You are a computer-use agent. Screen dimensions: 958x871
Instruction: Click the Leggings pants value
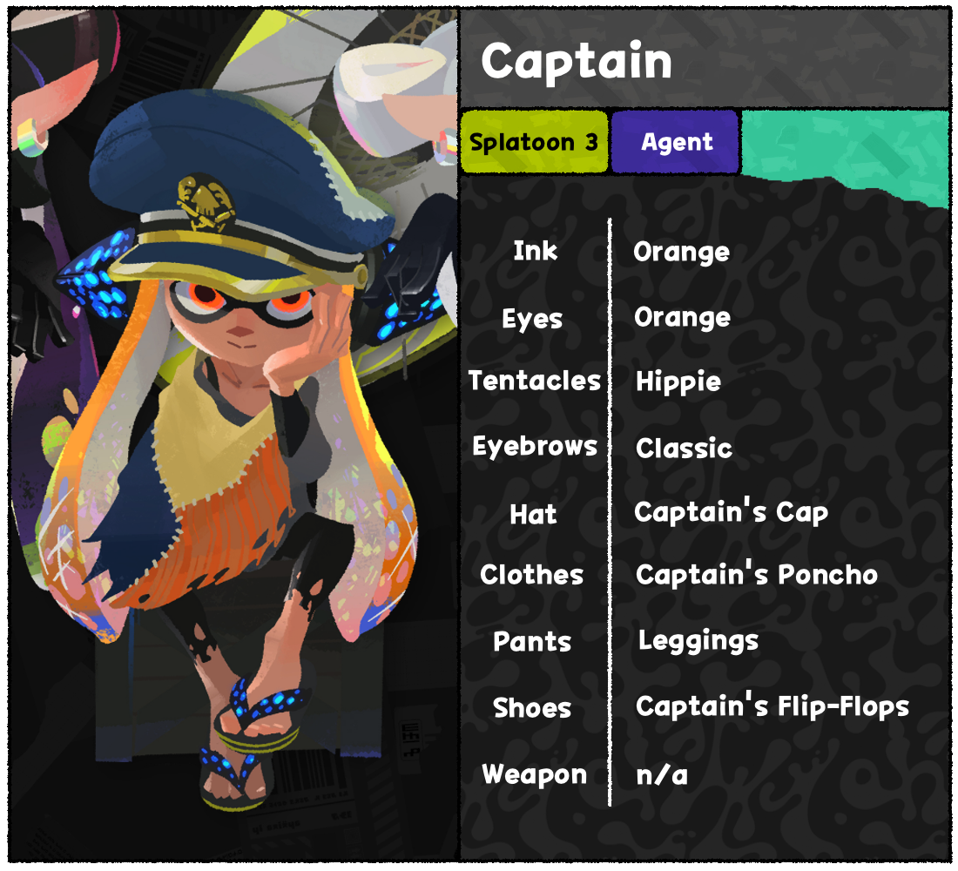pyautogui.click(x=698, y=641)
